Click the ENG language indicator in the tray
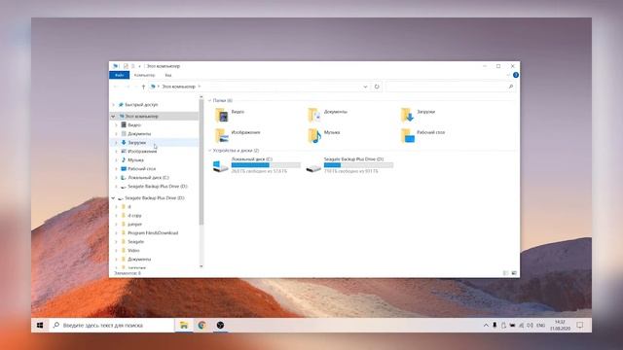 pos(541,325)
